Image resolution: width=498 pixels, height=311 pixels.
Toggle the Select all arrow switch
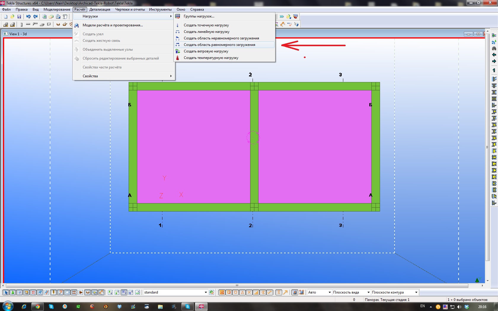point(6,292)
